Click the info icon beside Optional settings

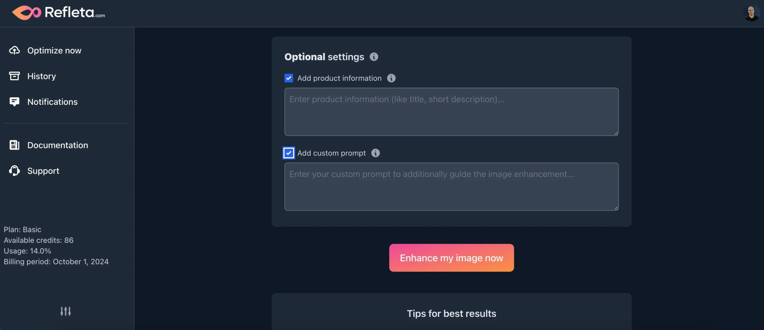pyautogui.click(x=374, y=57)
